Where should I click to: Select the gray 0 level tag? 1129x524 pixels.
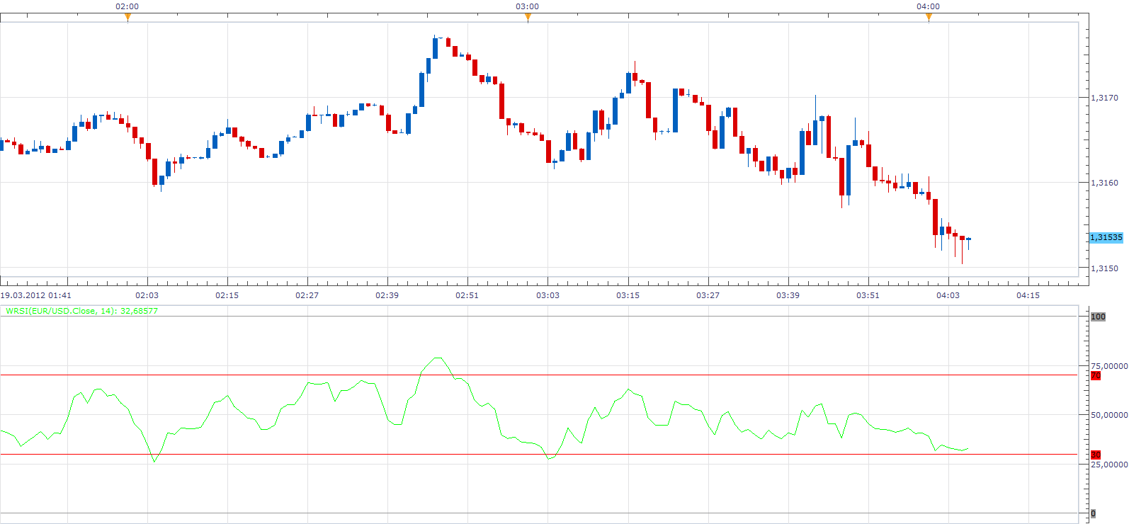click(1093, 513)
